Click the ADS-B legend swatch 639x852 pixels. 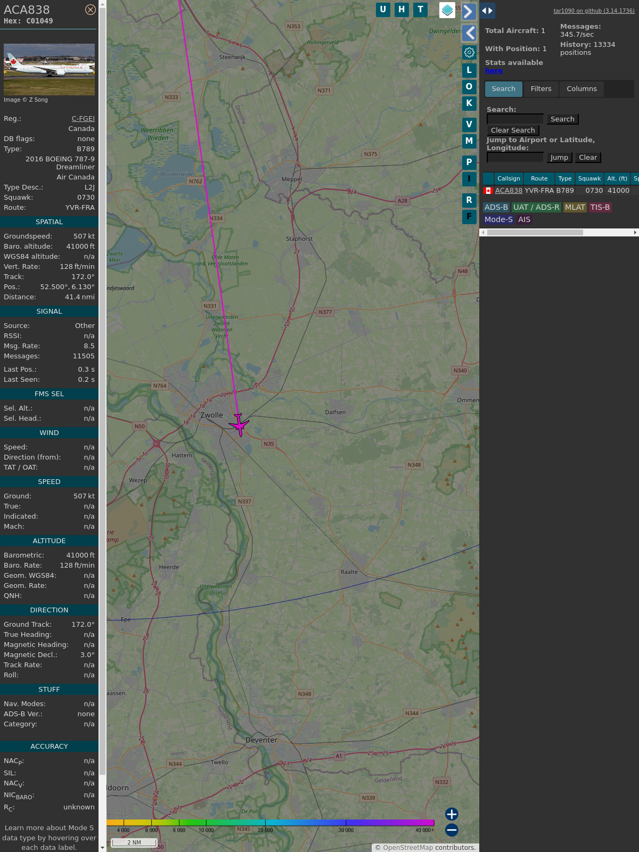[x=496, y=208]
